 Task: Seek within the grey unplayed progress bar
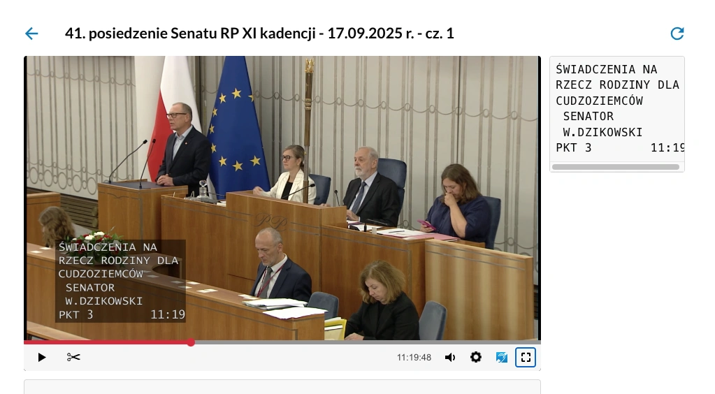(363, 342)
